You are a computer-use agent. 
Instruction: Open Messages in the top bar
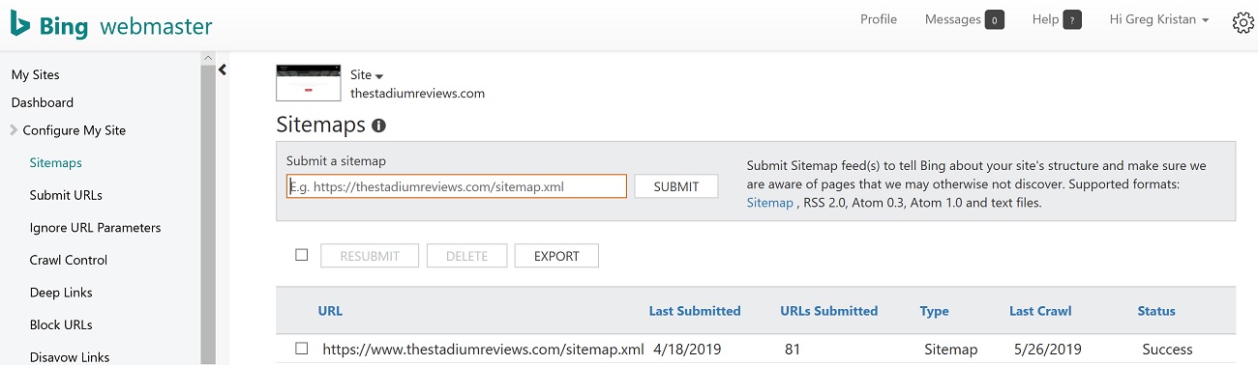click(952, 19)
